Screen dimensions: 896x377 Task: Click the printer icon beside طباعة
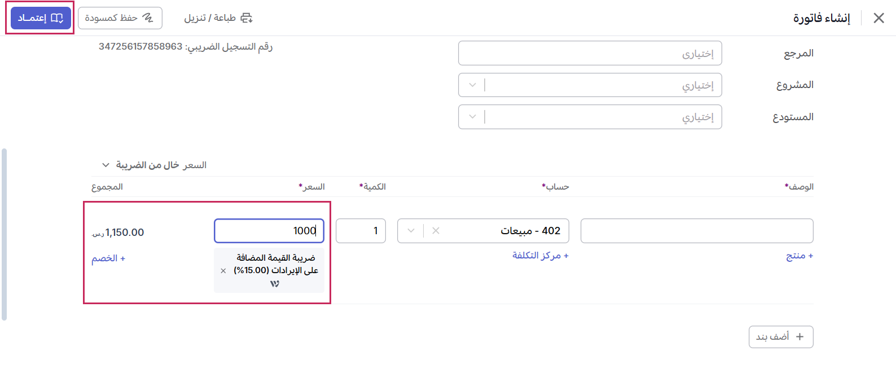click(247, 18)
